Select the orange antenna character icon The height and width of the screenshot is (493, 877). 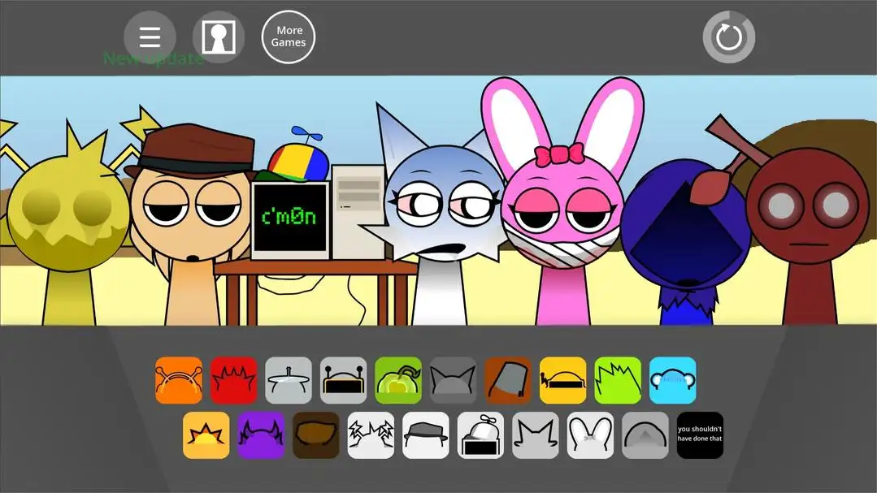[x=179, y=380]
